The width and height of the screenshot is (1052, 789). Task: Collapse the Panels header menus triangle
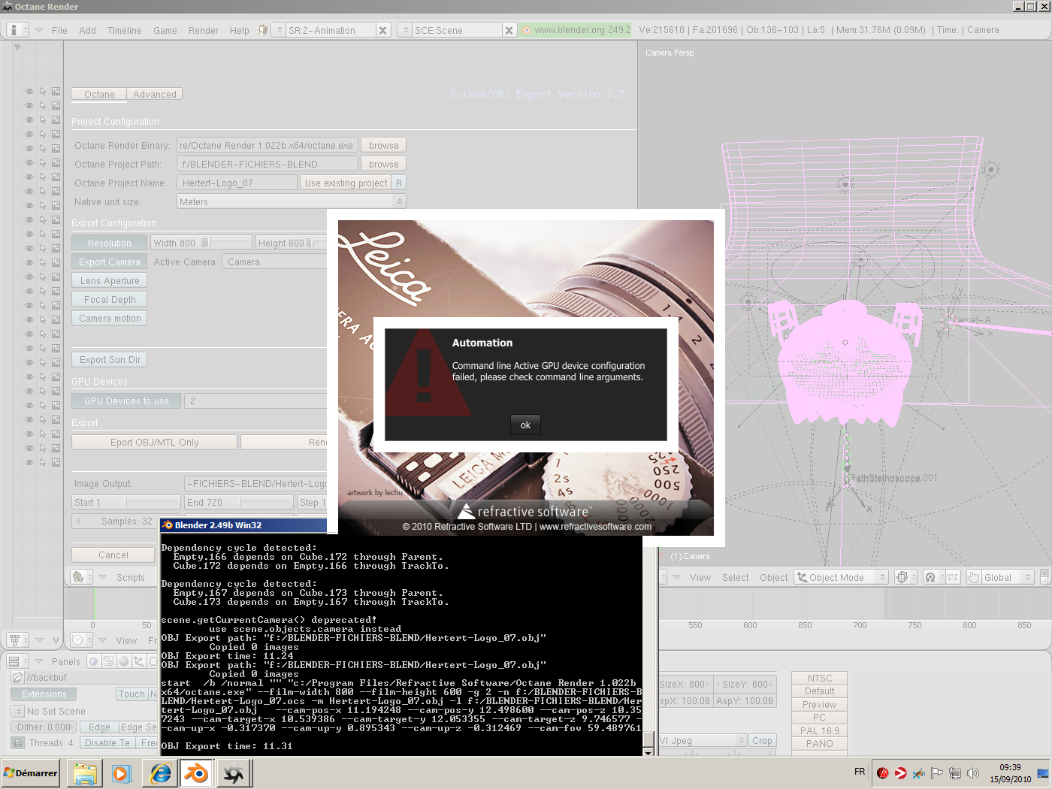38,661
